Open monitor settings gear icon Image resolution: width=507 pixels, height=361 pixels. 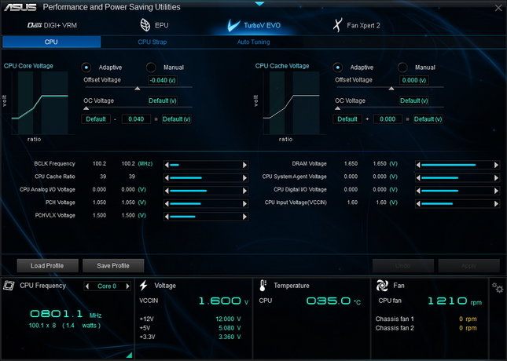click(498, 287)
